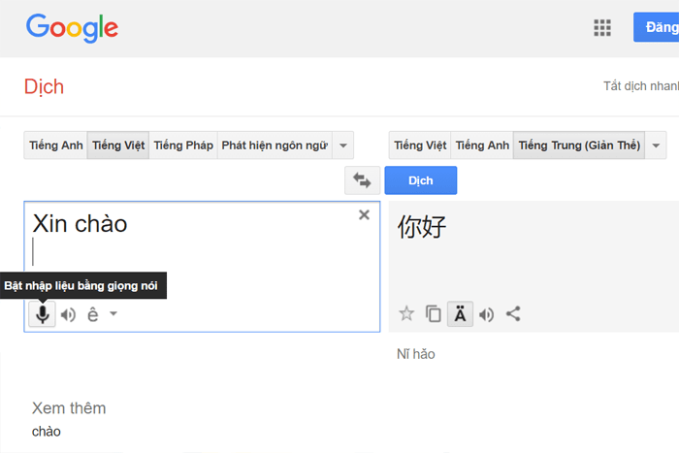Choose Tiếng Việt as target language
Viewport: 679px width, 453px height.
point(420,146)
